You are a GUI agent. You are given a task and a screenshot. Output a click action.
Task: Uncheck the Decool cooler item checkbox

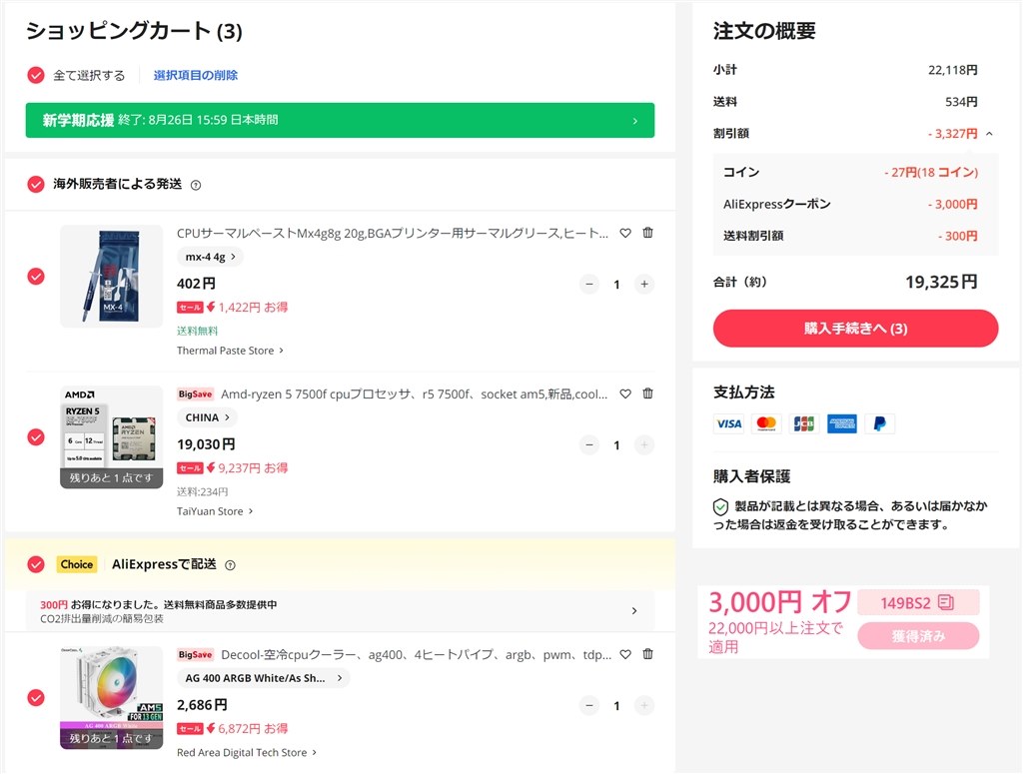[36, 698]
